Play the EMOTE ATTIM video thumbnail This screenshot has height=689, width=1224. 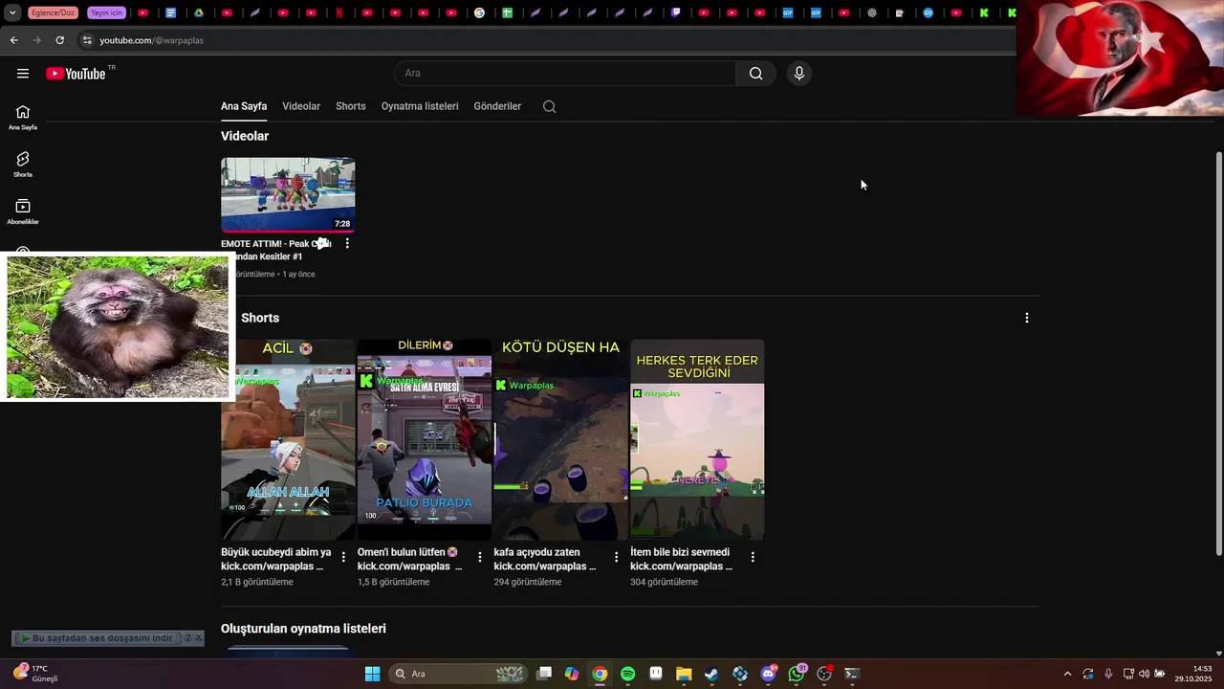288,194
